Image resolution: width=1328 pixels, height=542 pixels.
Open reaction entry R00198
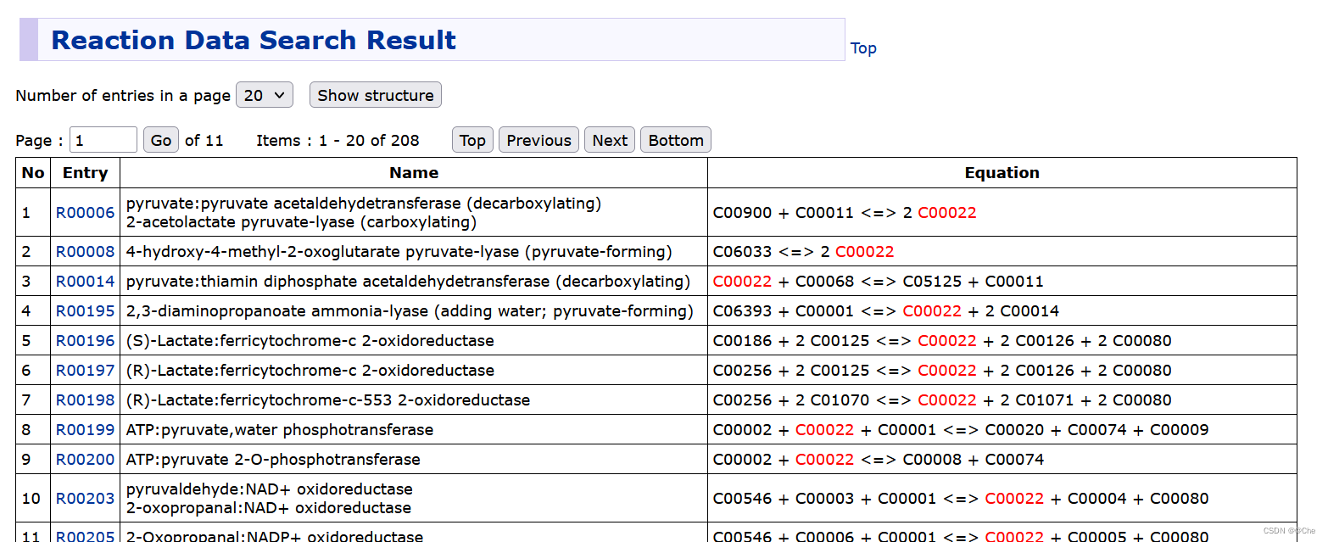tap(85, 400)
